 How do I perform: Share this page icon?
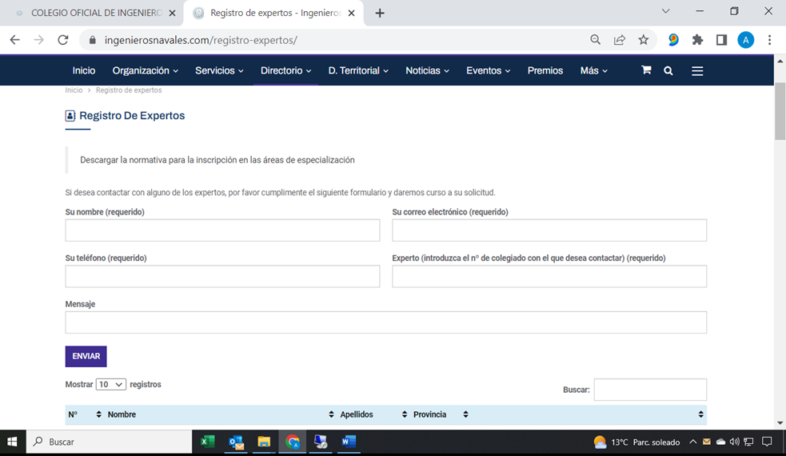(620, 40)
